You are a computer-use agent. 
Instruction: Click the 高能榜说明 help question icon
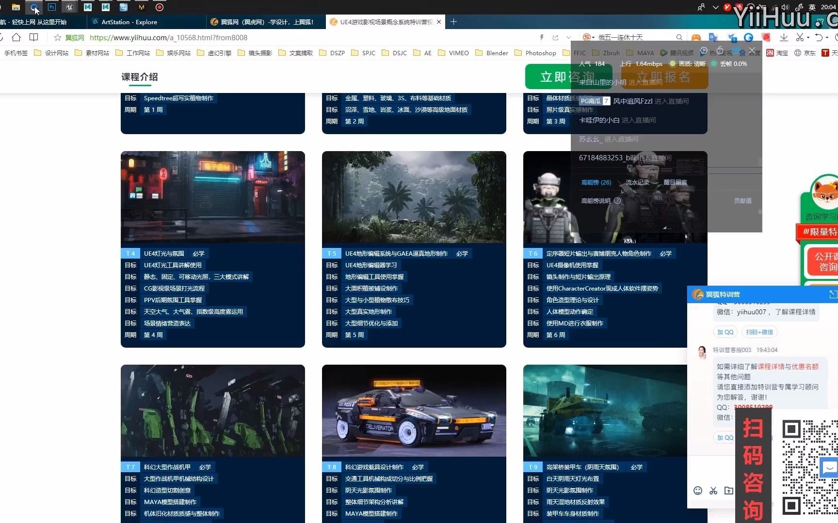coord(617,200)
